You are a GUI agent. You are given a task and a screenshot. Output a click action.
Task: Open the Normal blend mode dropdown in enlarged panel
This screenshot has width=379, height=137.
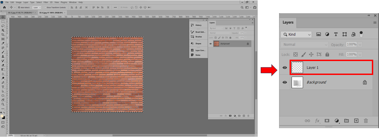(x=305, y=45)
